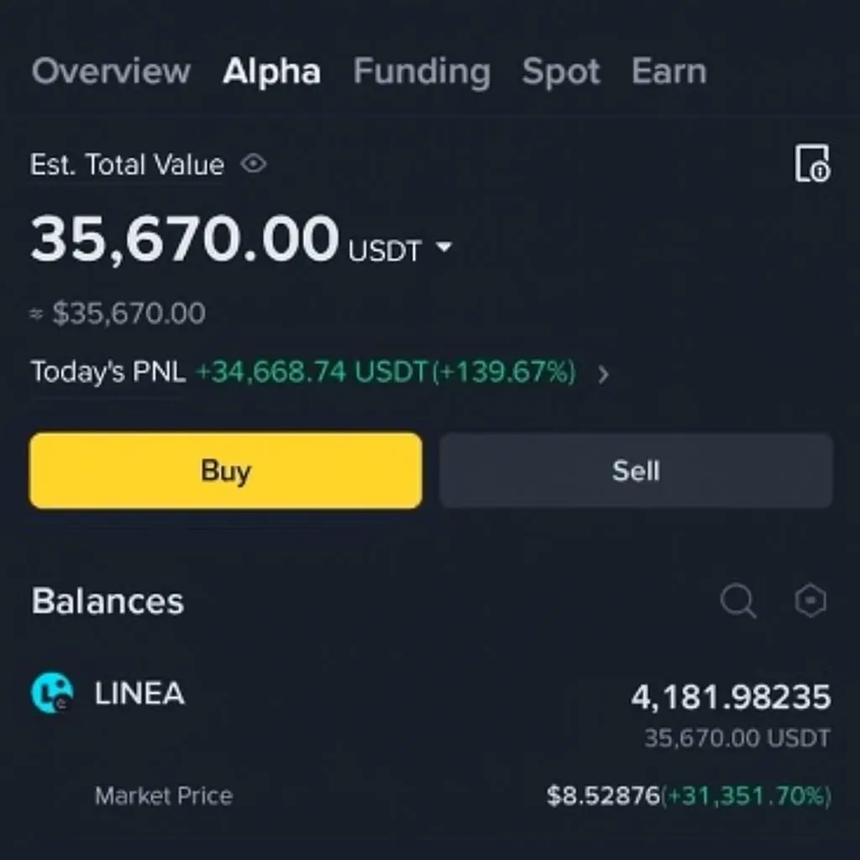Open the Funding tab
The image size is (860, 860).
[422, 71]
